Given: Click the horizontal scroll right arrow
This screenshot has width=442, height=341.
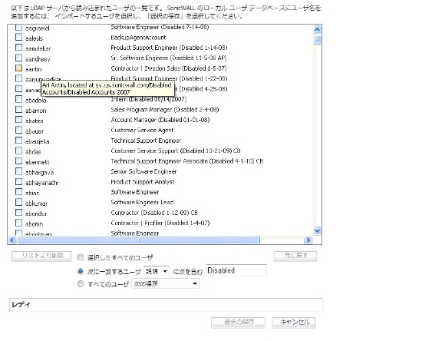Looking at the screenshot, I should [308, 240].
